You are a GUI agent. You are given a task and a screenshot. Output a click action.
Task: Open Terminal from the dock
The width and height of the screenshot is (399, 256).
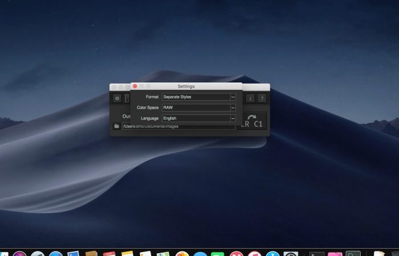click(x=317, y=254)
